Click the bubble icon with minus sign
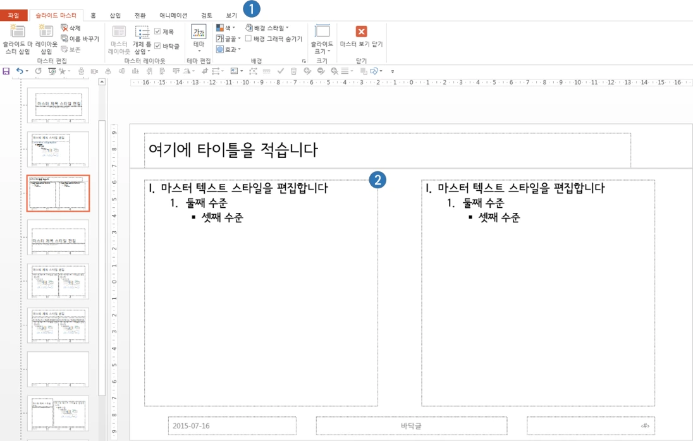The width and height of the screenshot is (693, 441). 321,71
